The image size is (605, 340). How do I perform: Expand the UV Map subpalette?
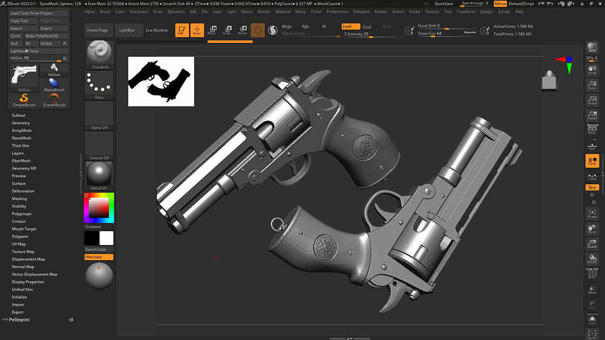pos(19,244)
